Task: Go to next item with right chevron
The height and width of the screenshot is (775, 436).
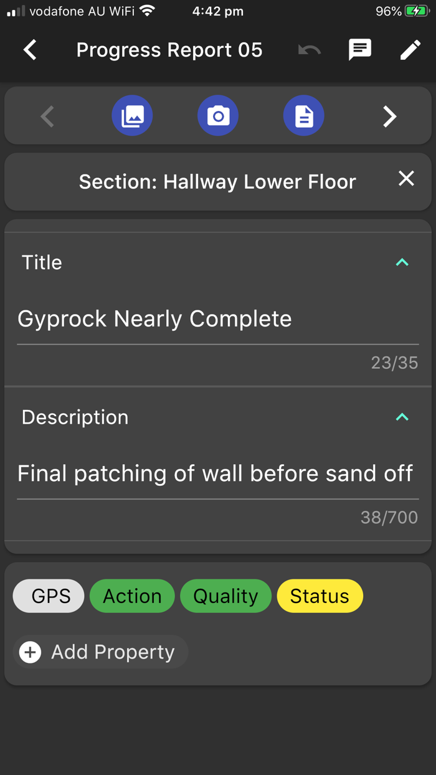Action: point(390,116)
